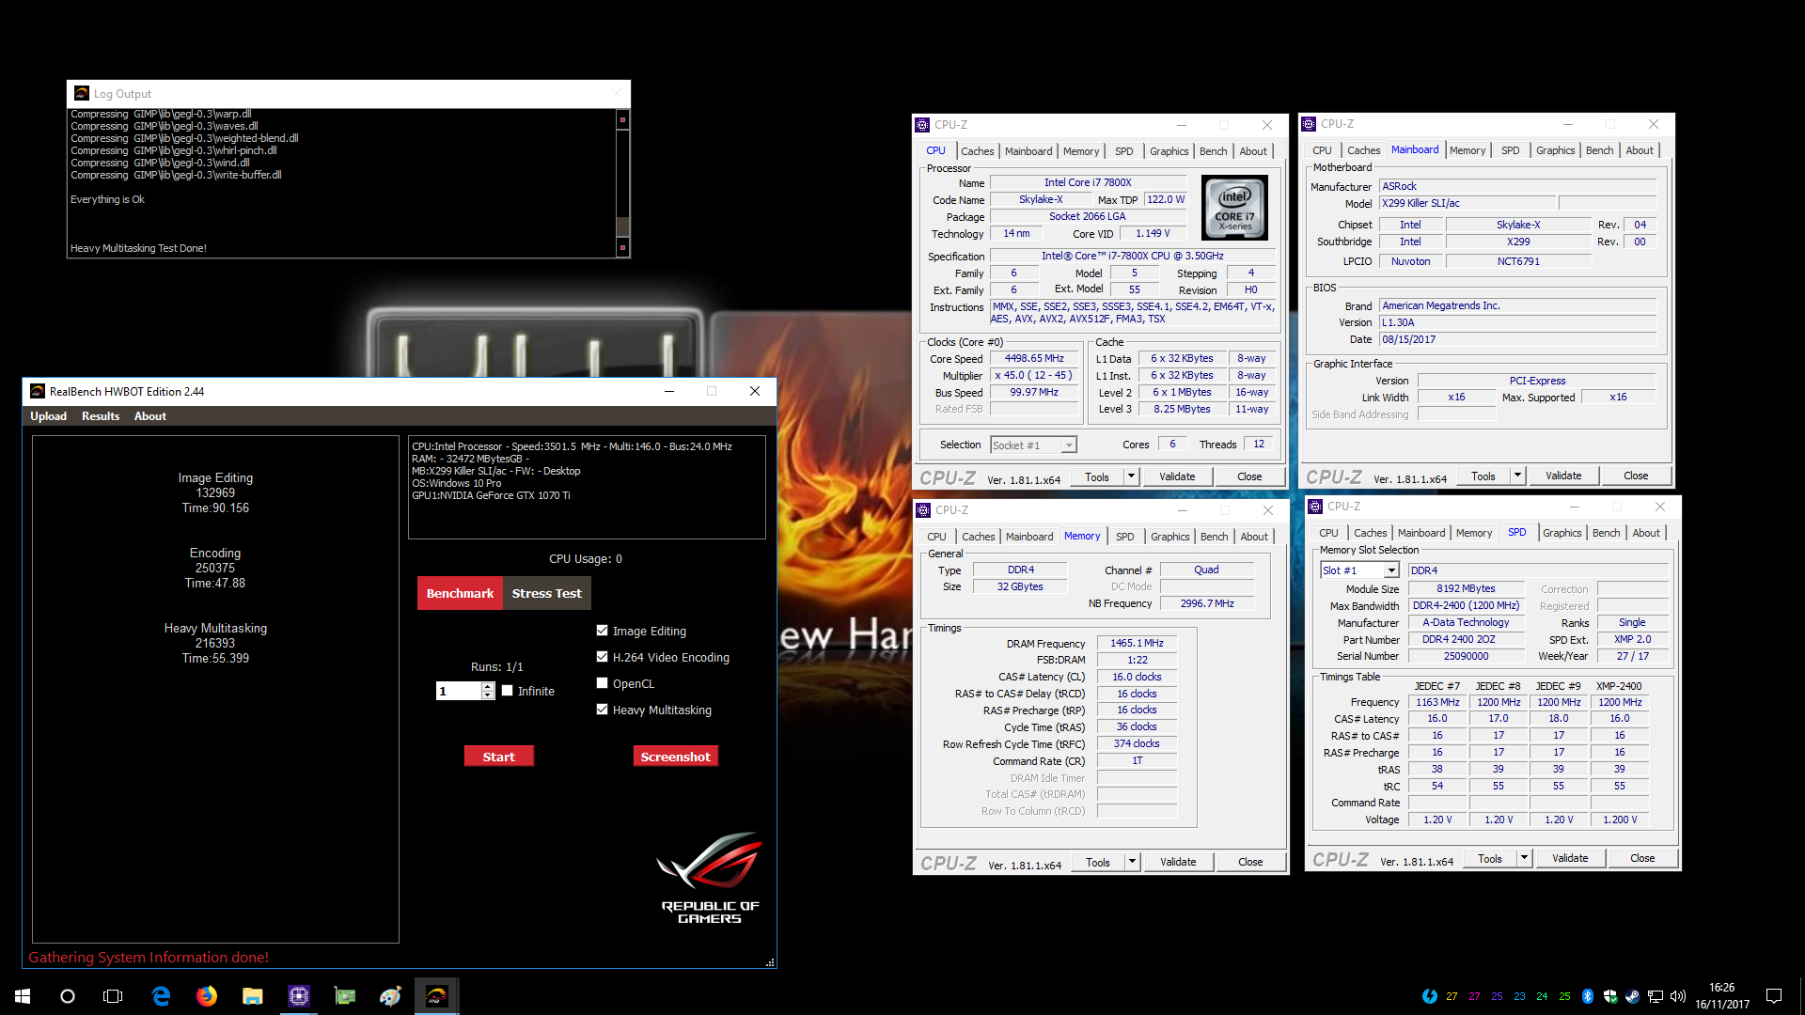The width and height of the screenshot is (1805, 1015).
Task: Open Bench tab in the SPD tab window
Action: (x=1606, y=533)
